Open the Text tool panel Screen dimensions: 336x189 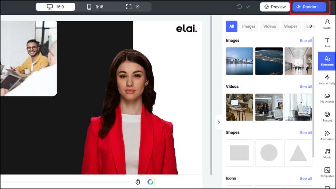[x=327, y=43]
